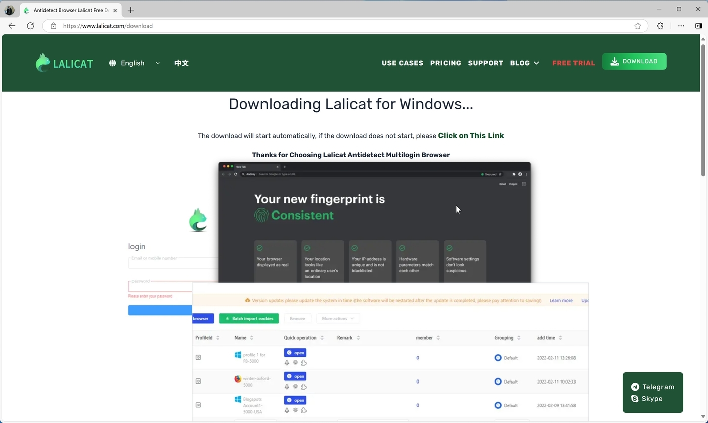
Task: Click the Firefox icon beside winter-oxford-5000
Action: pyautogui.click(x=238, y=378)
